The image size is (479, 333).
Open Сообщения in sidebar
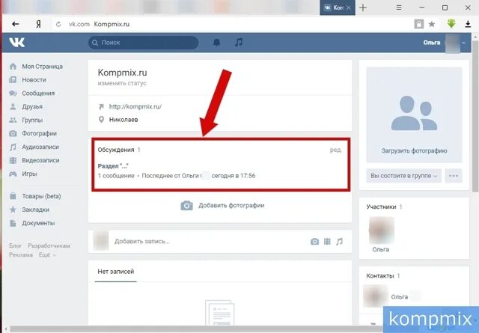tap(38, 94)
